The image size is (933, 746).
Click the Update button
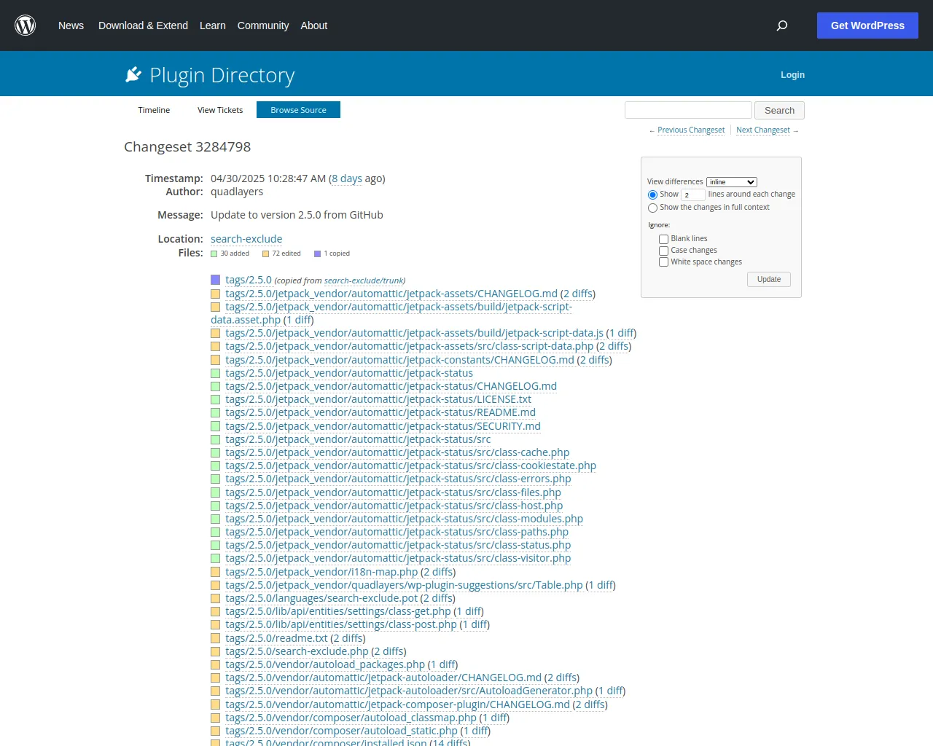pyautogui.click(x=768, y=280)
